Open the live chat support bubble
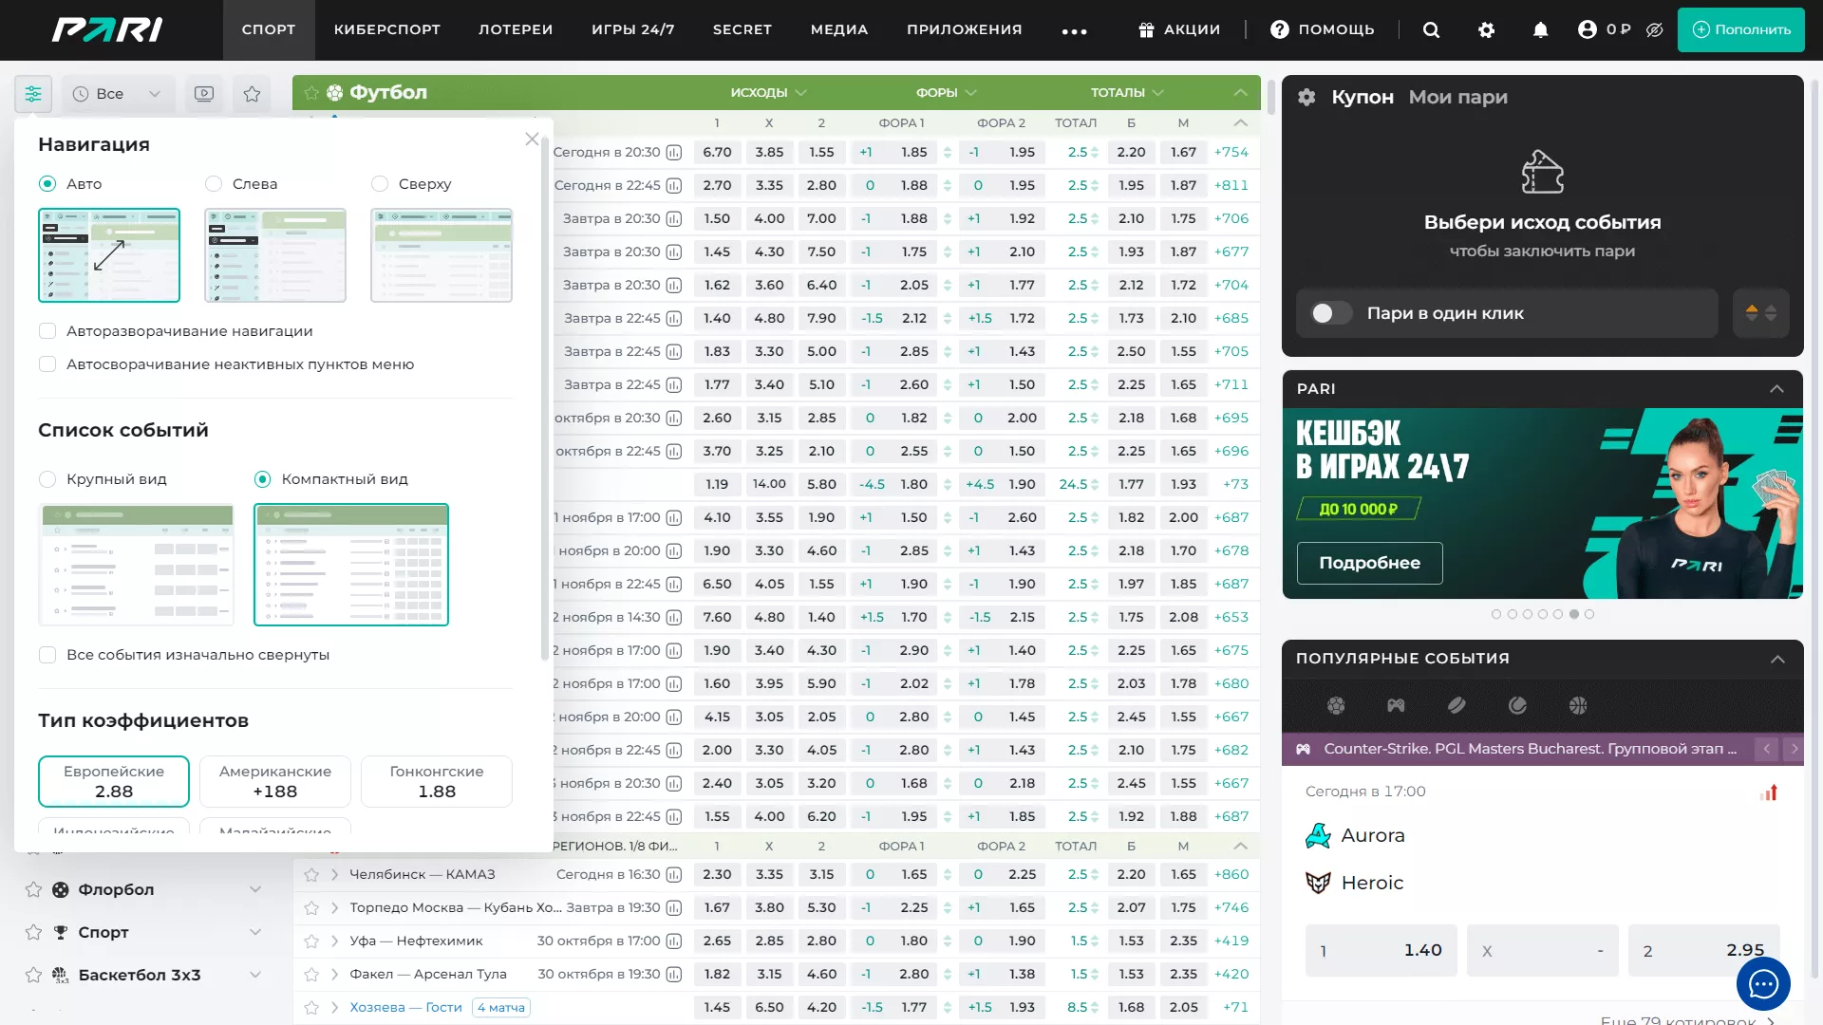Image resolution: width=1823 pixels, height=1025 pixels. (x=1763, y=984)
